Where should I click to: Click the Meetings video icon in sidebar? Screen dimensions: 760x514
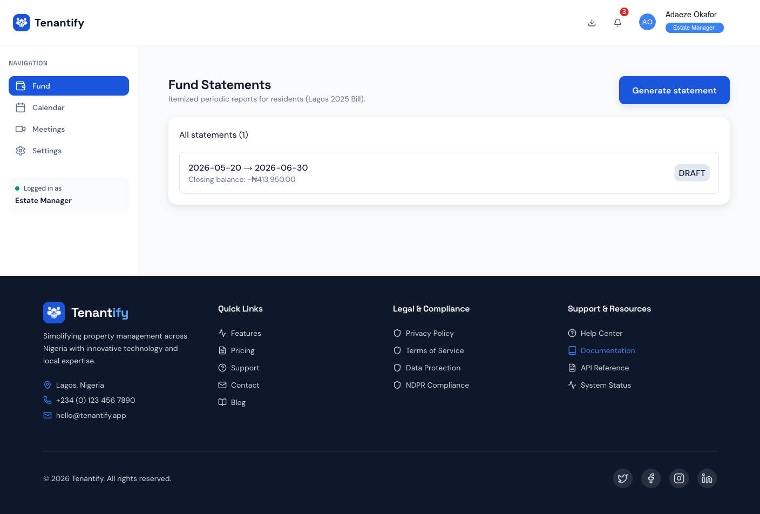[21, 129]
